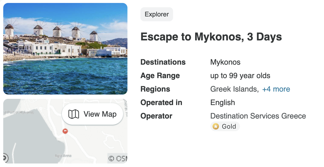
Task: Expand the '+4 more' regions link
Action: pos(276,89)
